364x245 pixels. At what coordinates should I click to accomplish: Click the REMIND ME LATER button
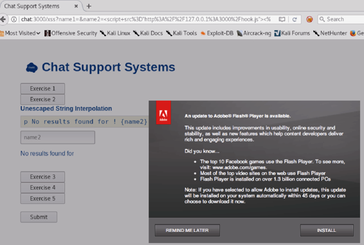[187, 230]
